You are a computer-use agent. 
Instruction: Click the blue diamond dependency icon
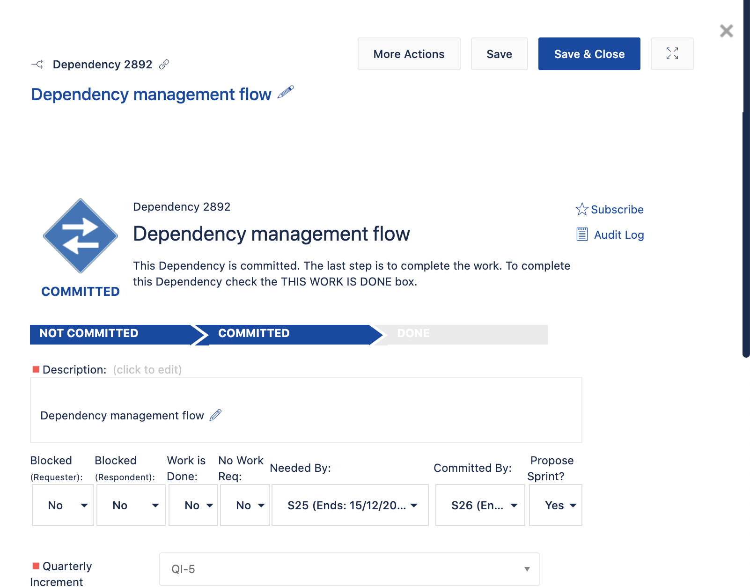[x=81, y=236]
